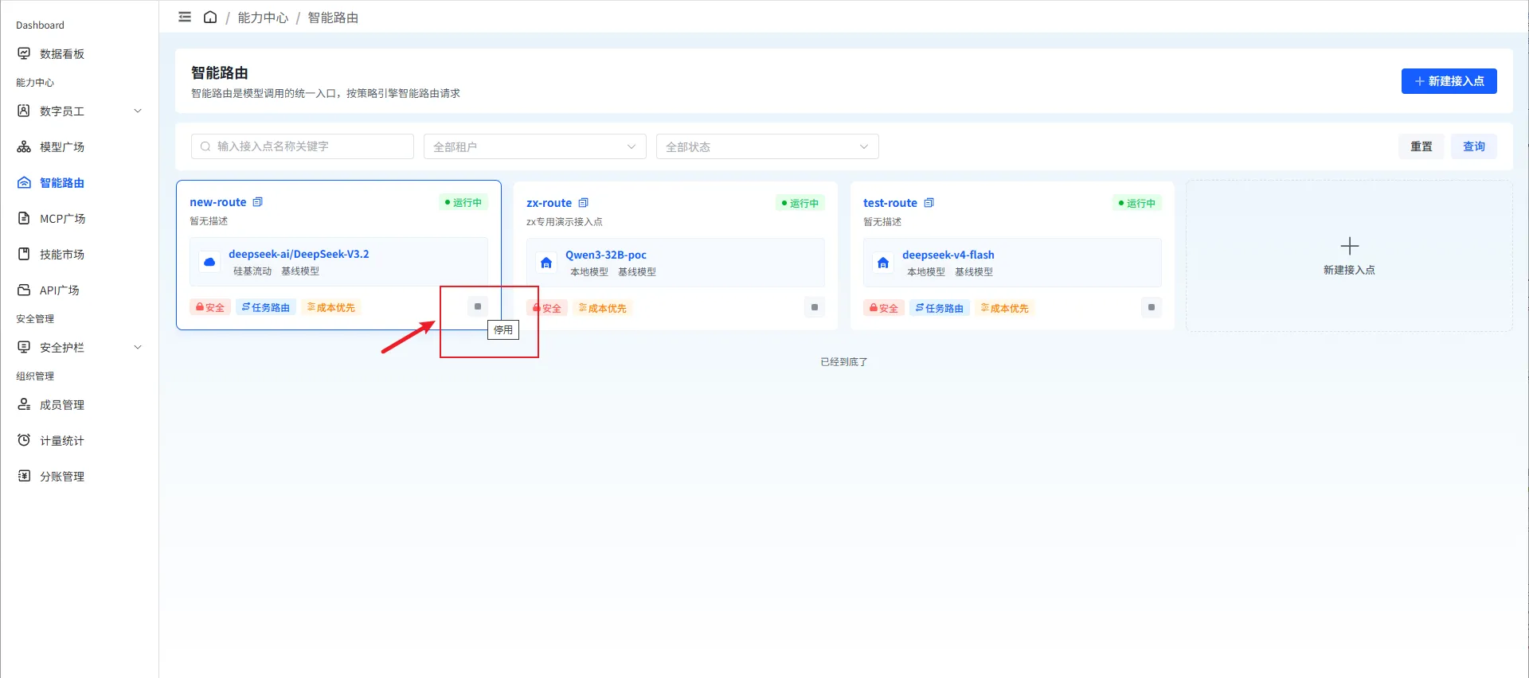Click the deepseek-ai/DeepSeek-V3.2 model name
The image size is (1529, 678).
pos(299,254)
